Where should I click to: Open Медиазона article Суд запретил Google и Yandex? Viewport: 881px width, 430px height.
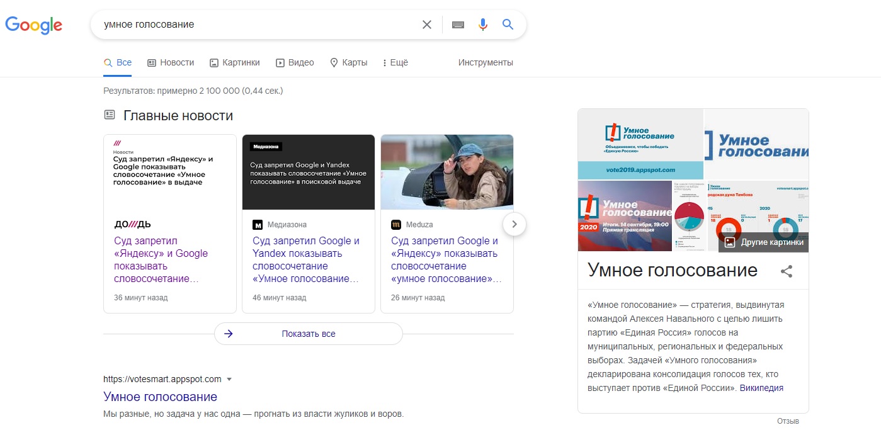tap(307, 259)
